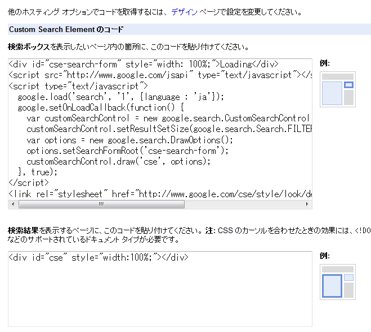Click the var options = new google.search line
Viewport: 371px width, 332px height.
(129, 140)
